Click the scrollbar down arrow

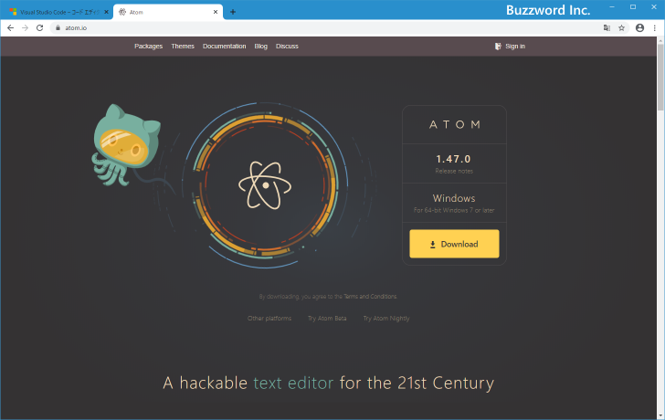[660, 415]
